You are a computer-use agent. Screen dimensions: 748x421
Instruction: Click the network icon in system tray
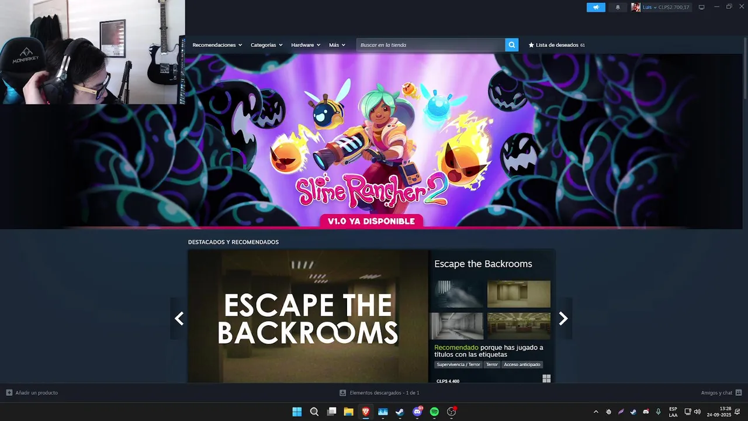tap(688, 412)
